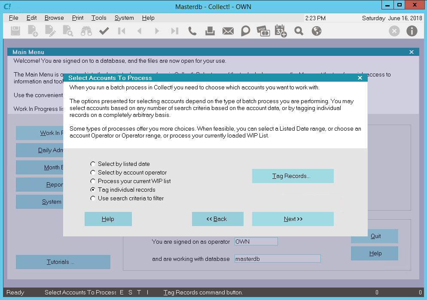
Task: Click the circled X cancel toolbar icon
Action: tap(394, 31)
